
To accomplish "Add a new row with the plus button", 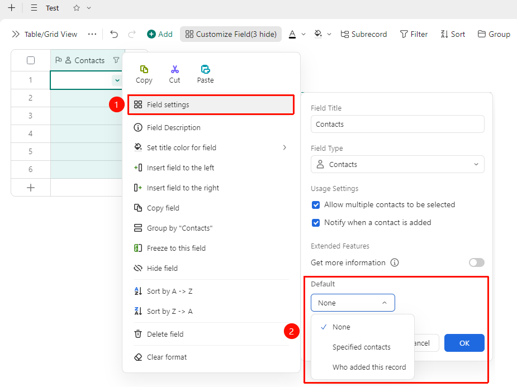I will [31, 188].
